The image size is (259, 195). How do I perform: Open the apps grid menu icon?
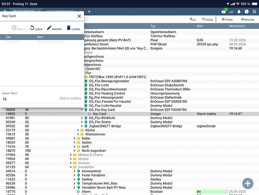[254, 12]
